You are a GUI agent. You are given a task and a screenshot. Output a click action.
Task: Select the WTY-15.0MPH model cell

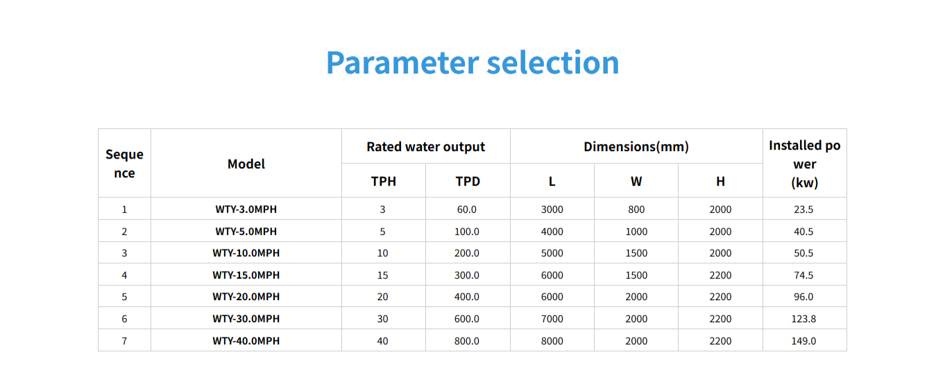[246, 275]
